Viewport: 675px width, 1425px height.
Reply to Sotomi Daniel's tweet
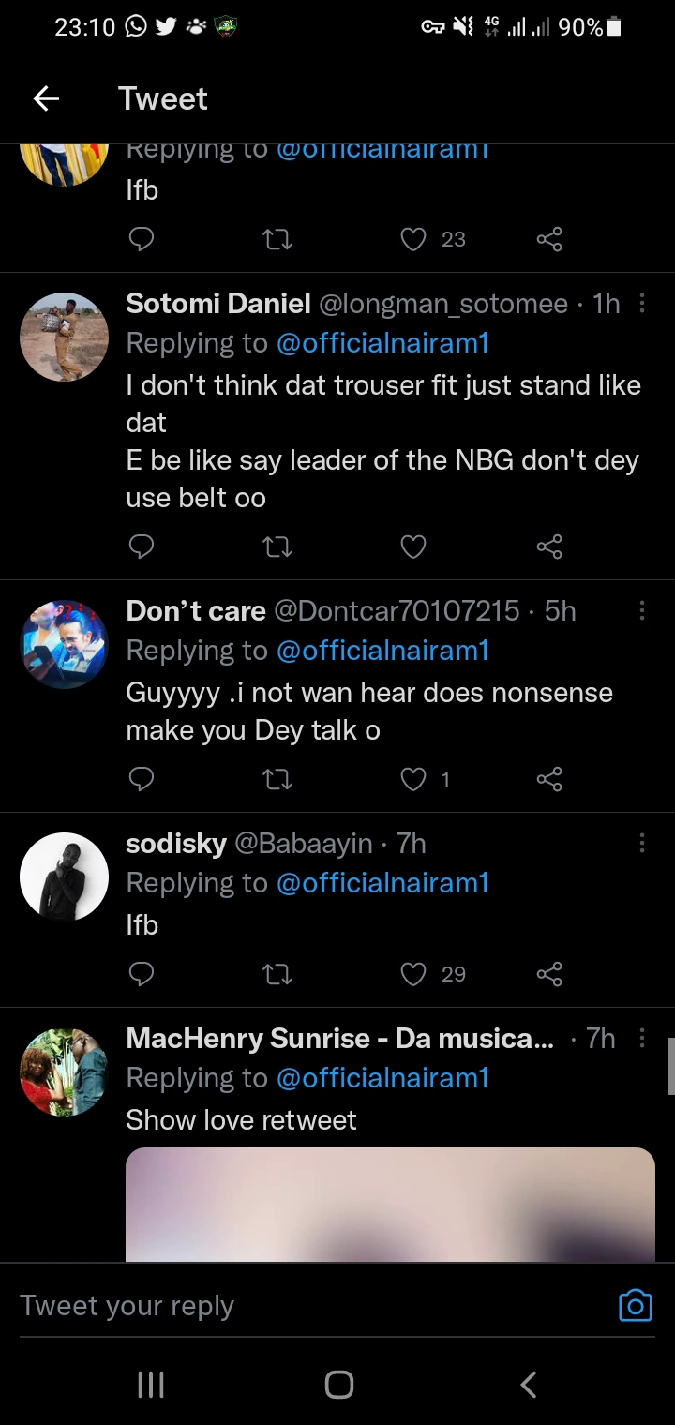[141, 547]
